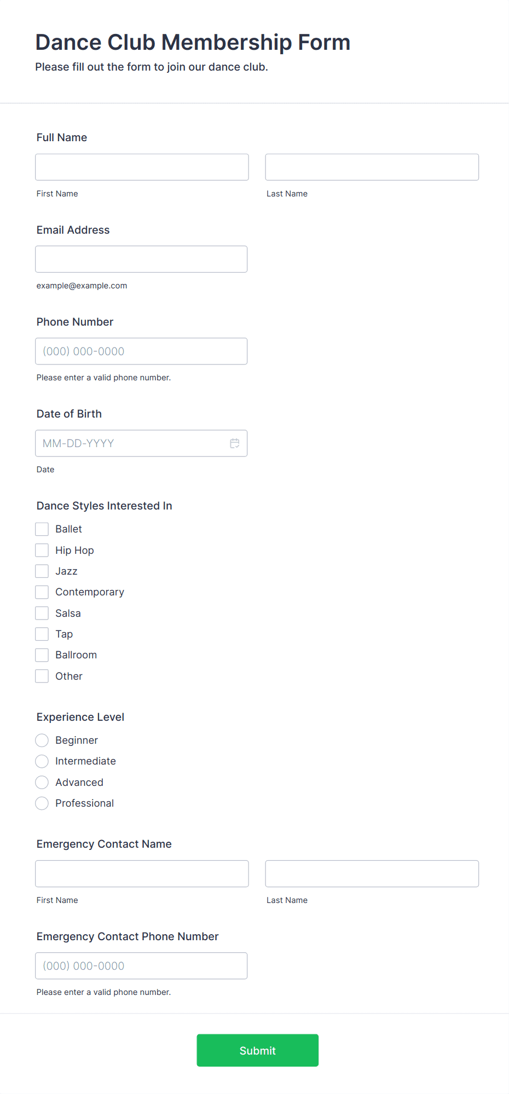Toggle the Tap checkbox
Viewport: 509px width, 1094px height.
42,634
